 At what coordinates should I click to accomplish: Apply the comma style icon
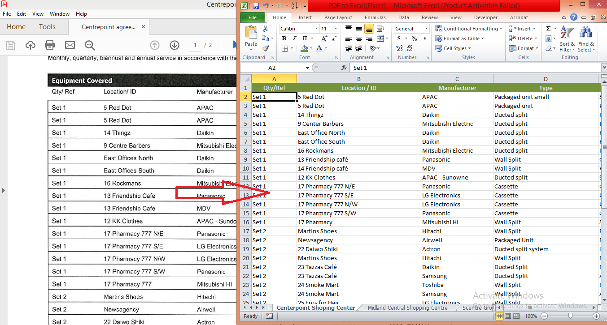point(424,38)
